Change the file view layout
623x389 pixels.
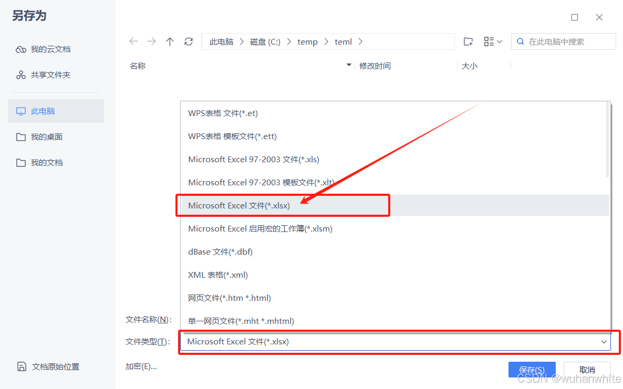[x=493, y=41]
